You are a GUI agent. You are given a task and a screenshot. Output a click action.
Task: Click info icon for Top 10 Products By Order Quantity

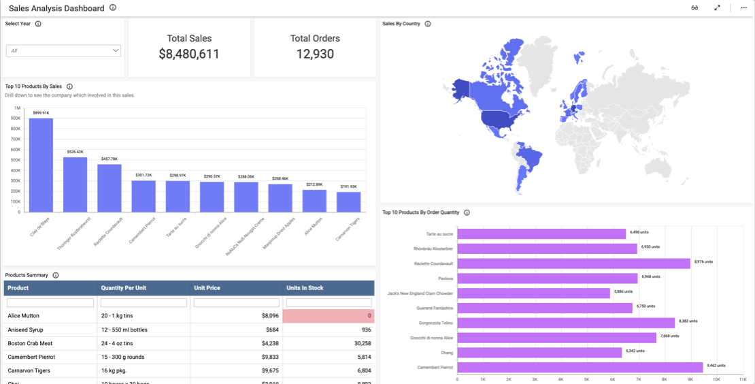tap(467, 212)
